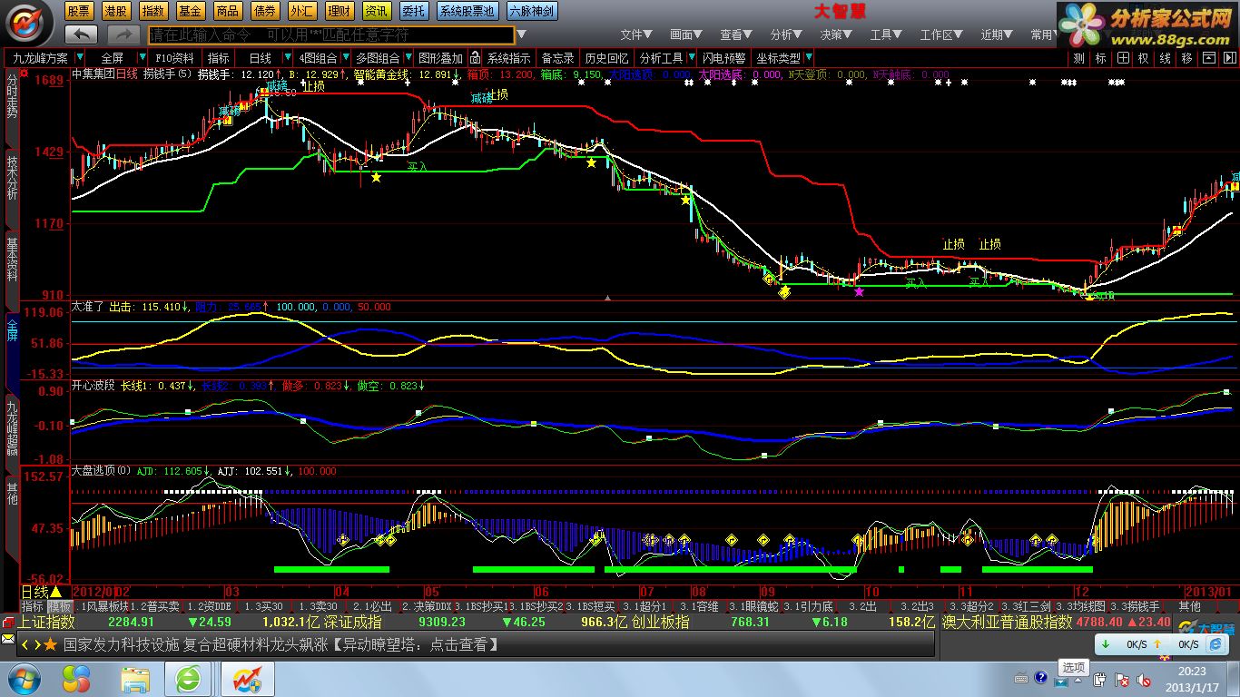
Task: Click the 标 marker tool icon
Action: [x=1101, y=58]
